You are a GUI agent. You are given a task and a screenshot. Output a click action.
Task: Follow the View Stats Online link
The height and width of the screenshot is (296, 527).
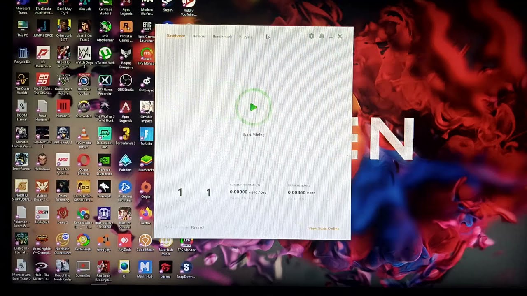[x=324, y=229]
